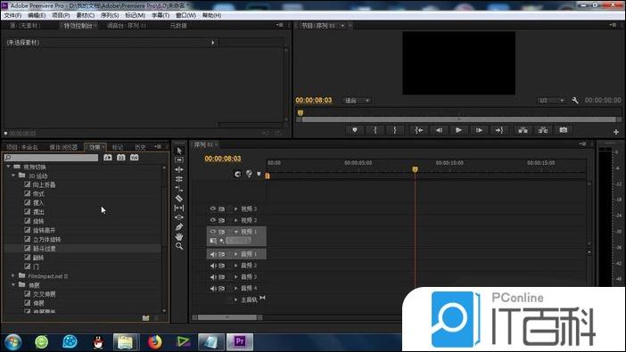Switch to the 历史 tab
Screen dimensions: 626x352
pyautogui.click(x=140, y=147)
